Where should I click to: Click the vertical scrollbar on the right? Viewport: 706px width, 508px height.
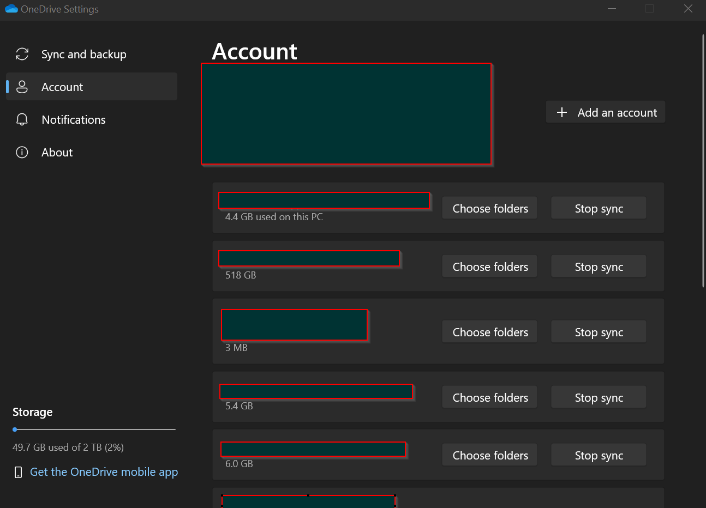(703, 161)
